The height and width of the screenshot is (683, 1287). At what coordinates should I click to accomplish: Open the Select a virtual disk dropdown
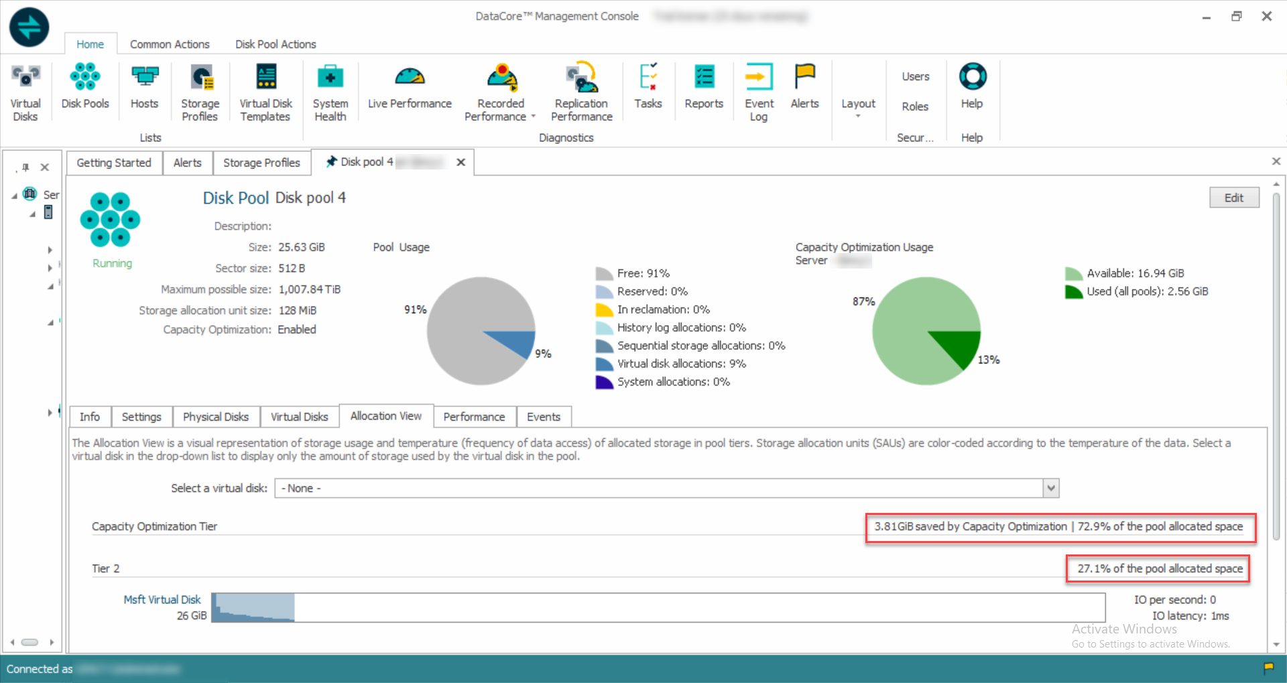1050,488
